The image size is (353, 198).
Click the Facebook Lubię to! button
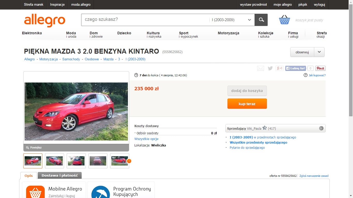(x=296, y=68)
